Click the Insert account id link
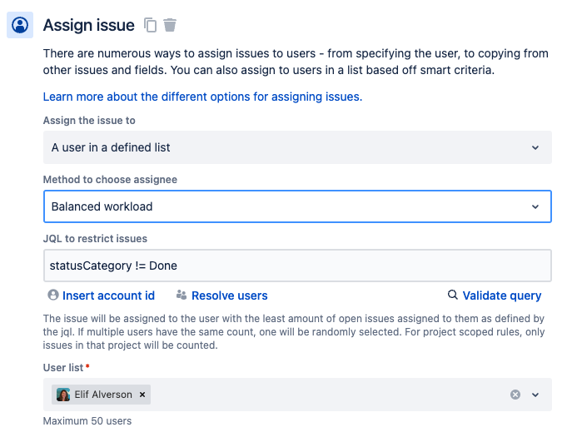 pyautogui.click(x=102, y=296)
